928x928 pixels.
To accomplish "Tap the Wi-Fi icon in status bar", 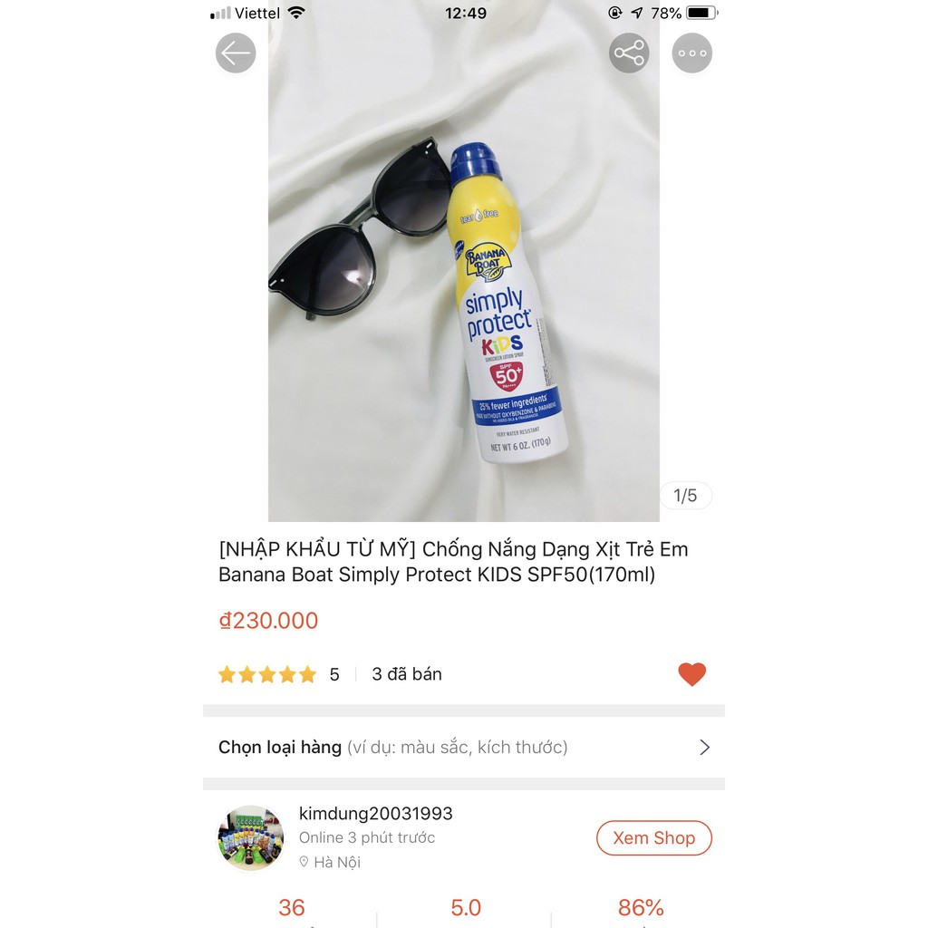I will pos(296,13).
